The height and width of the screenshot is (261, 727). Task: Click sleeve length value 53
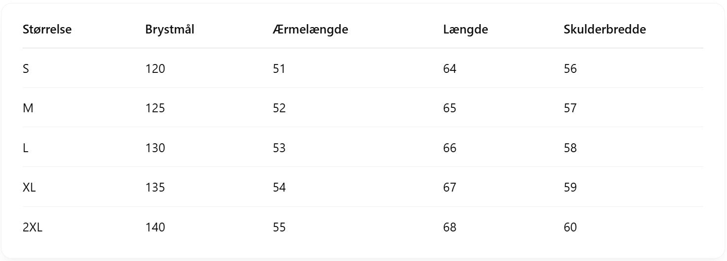(279, 148)
